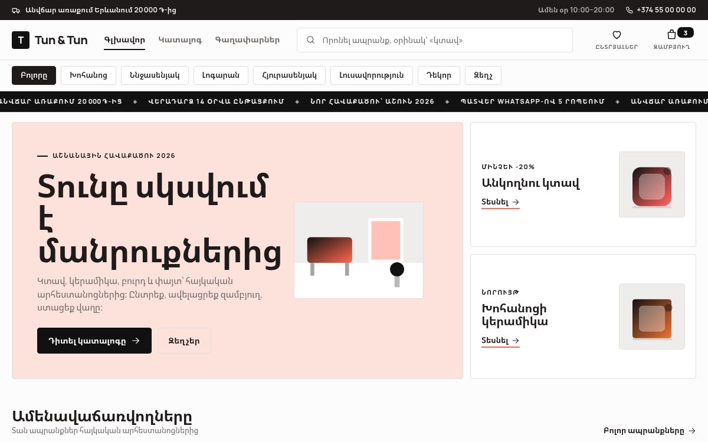
Task: Click the free delivery Երևանում announcement text
Action: pyautogui.click(x=101, y=10)
